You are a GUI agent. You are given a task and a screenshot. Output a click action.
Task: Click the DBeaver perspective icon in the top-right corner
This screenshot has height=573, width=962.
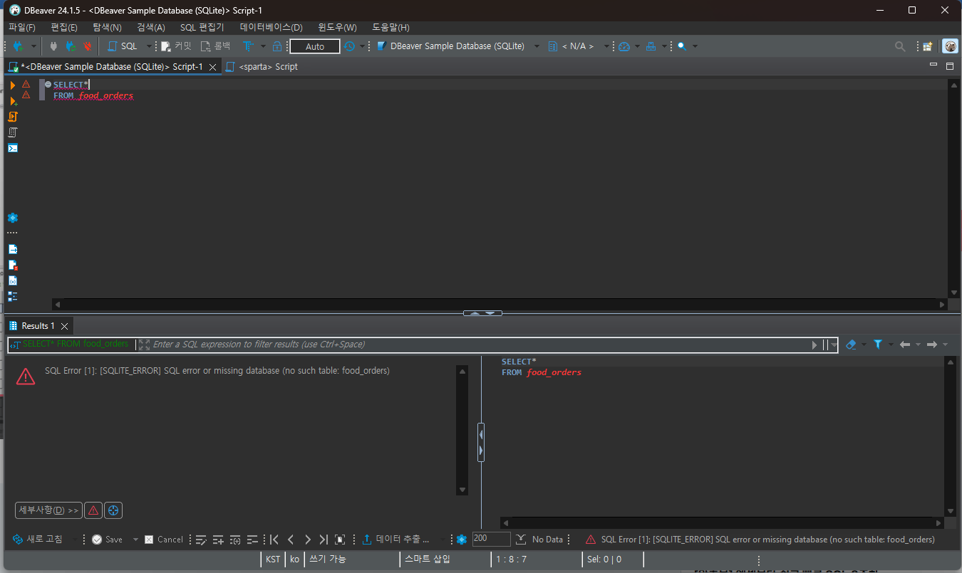point(950,46)
